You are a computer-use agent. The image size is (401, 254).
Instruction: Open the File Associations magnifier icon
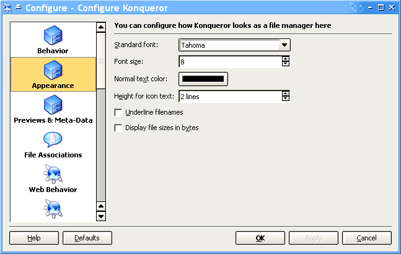[x=53, y=139]
